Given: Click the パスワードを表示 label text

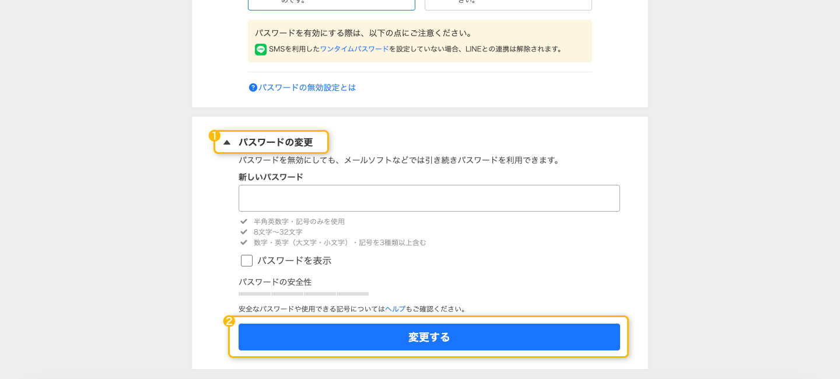Looking at the screenshot, I should coord(295,261).
